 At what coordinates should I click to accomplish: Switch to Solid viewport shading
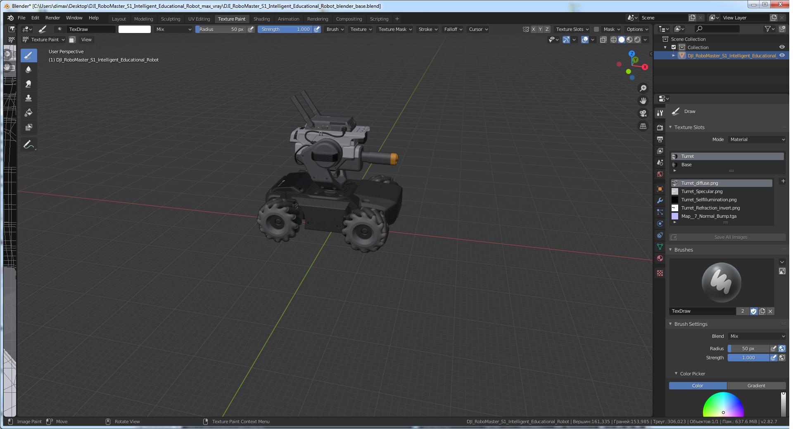pyautogui.click(x=622, y=40)
